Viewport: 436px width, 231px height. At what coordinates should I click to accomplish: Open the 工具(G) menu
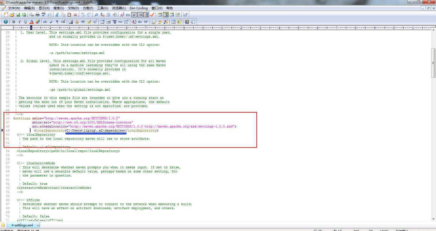pos(103,8)
